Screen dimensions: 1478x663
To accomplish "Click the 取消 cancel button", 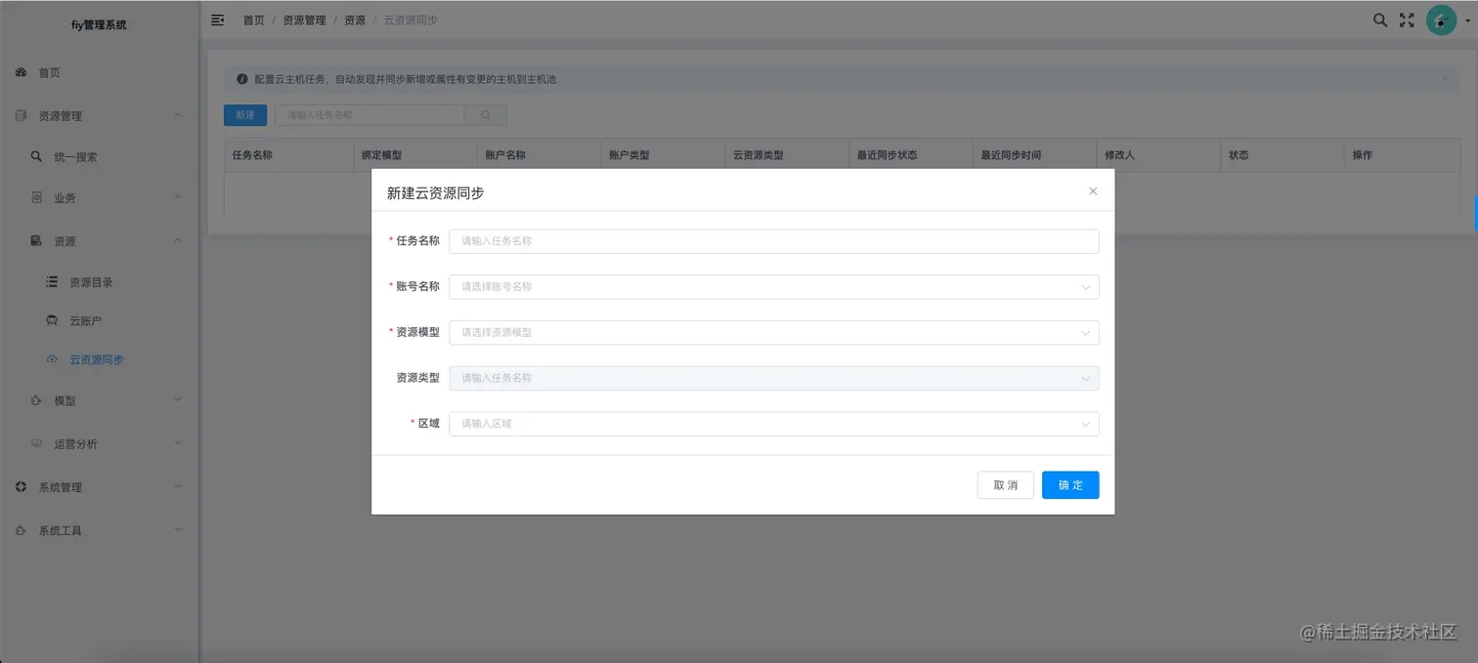I will (x=1006, y=485).
